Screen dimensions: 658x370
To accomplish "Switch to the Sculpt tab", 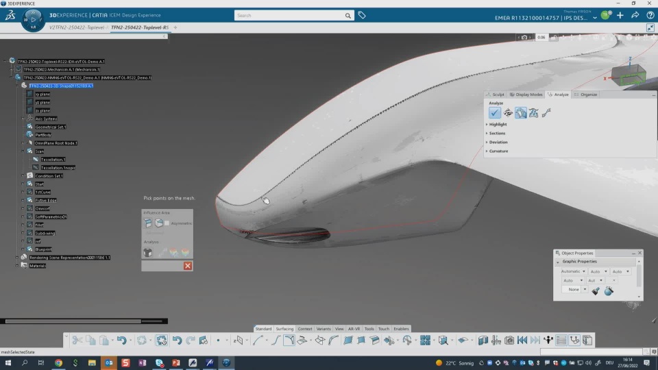I will point(495,95).
